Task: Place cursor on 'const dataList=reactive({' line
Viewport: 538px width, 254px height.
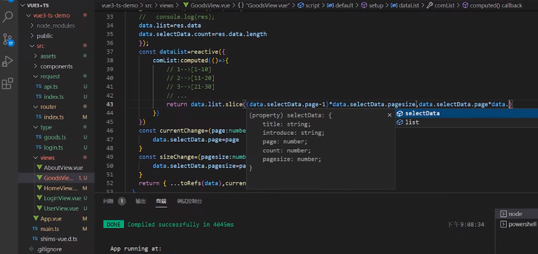Action: [x=182, y=52]
